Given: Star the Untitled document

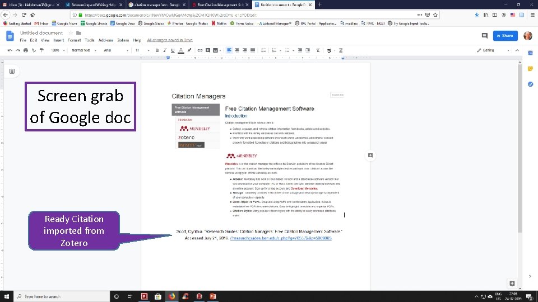Looking at the screenshot, I should [x=71, y=33].
